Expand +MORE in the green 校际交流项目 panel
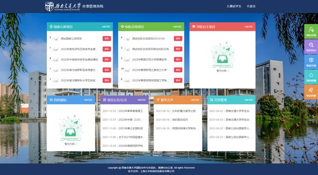The image size is (318, 175). coord(177,27)
